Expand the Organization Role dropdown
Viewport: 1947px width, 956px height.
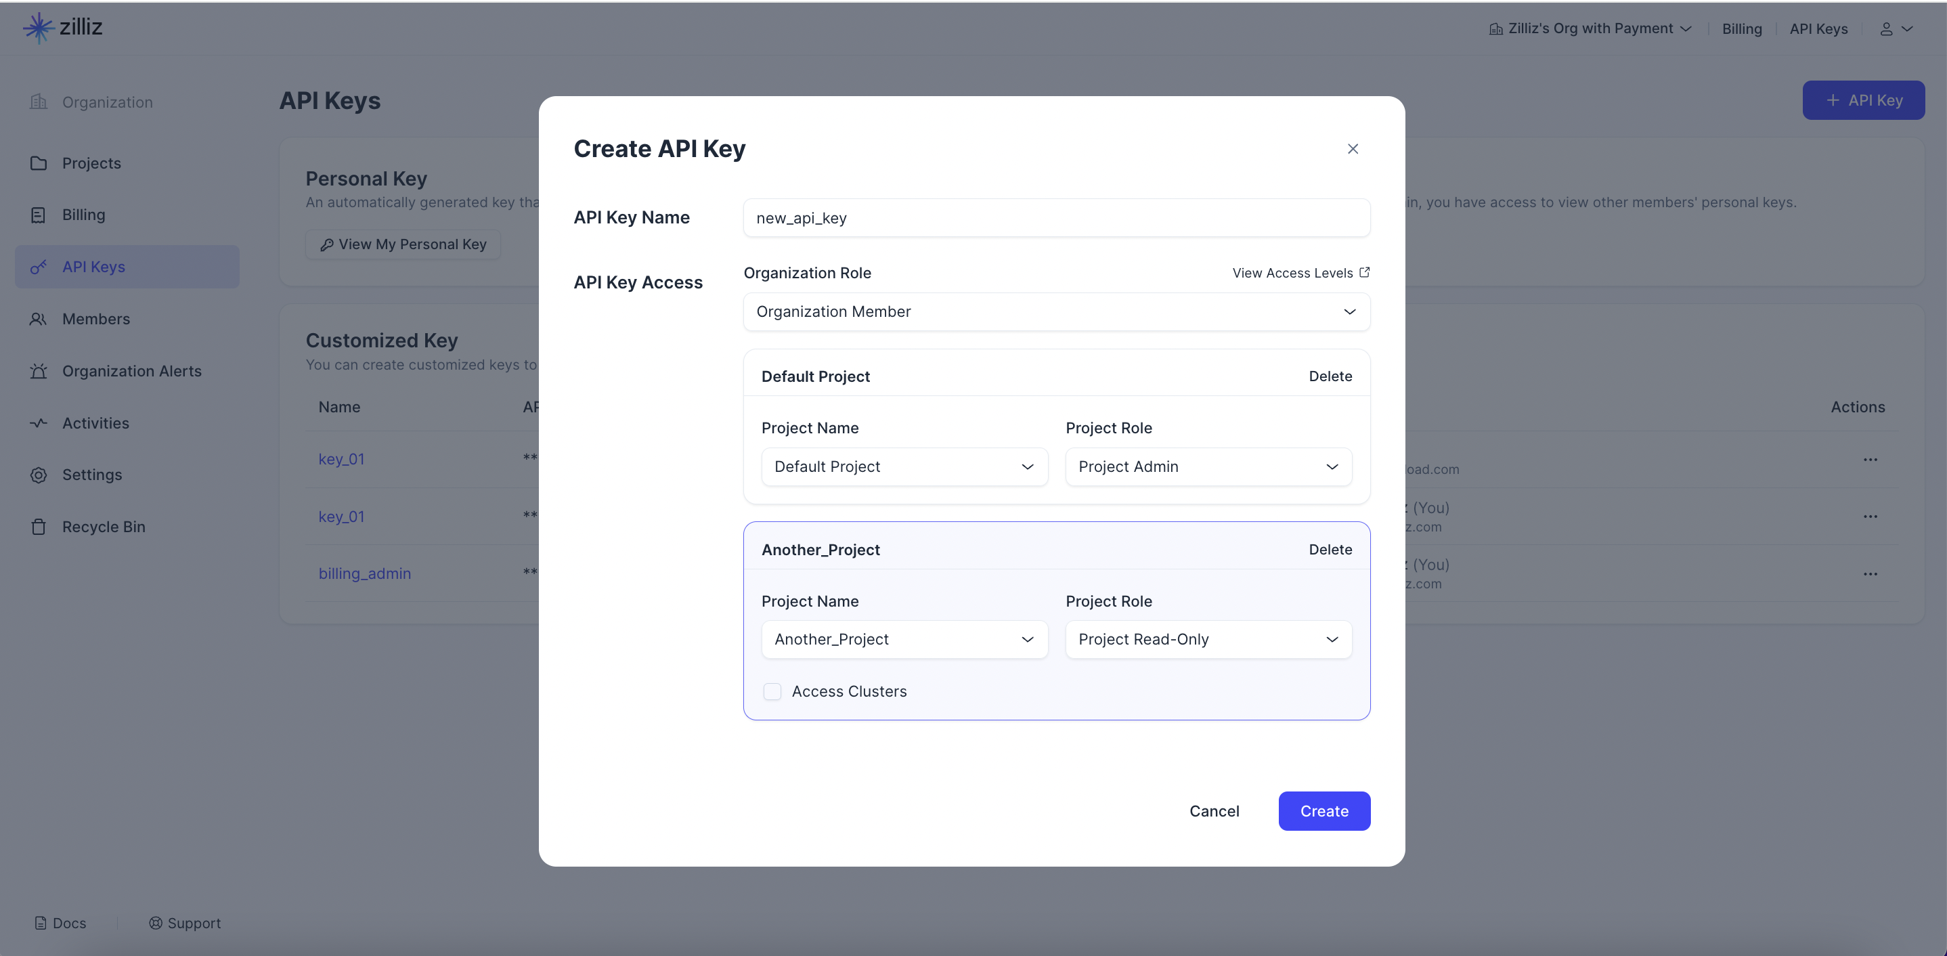[x=1056, y=311]
